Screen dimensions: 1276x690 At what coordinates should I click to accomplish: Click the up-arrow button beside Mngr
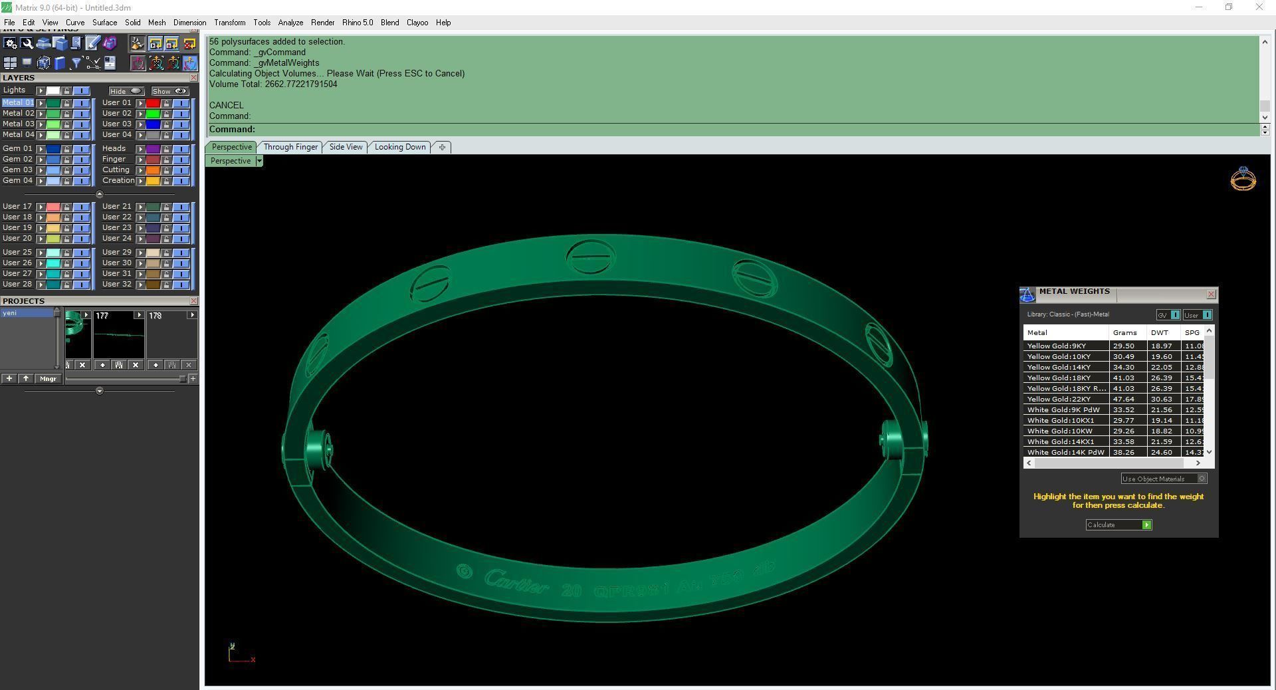26,379
